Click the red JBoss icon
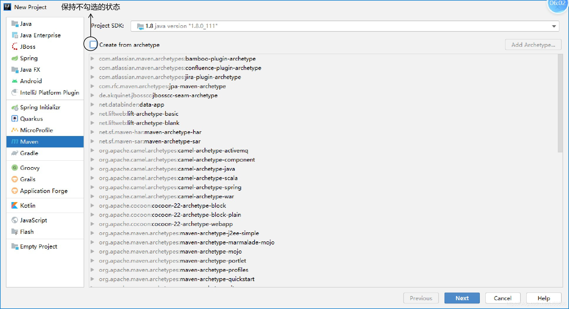The height and width of the screenshot is (309, 569). 14,47
